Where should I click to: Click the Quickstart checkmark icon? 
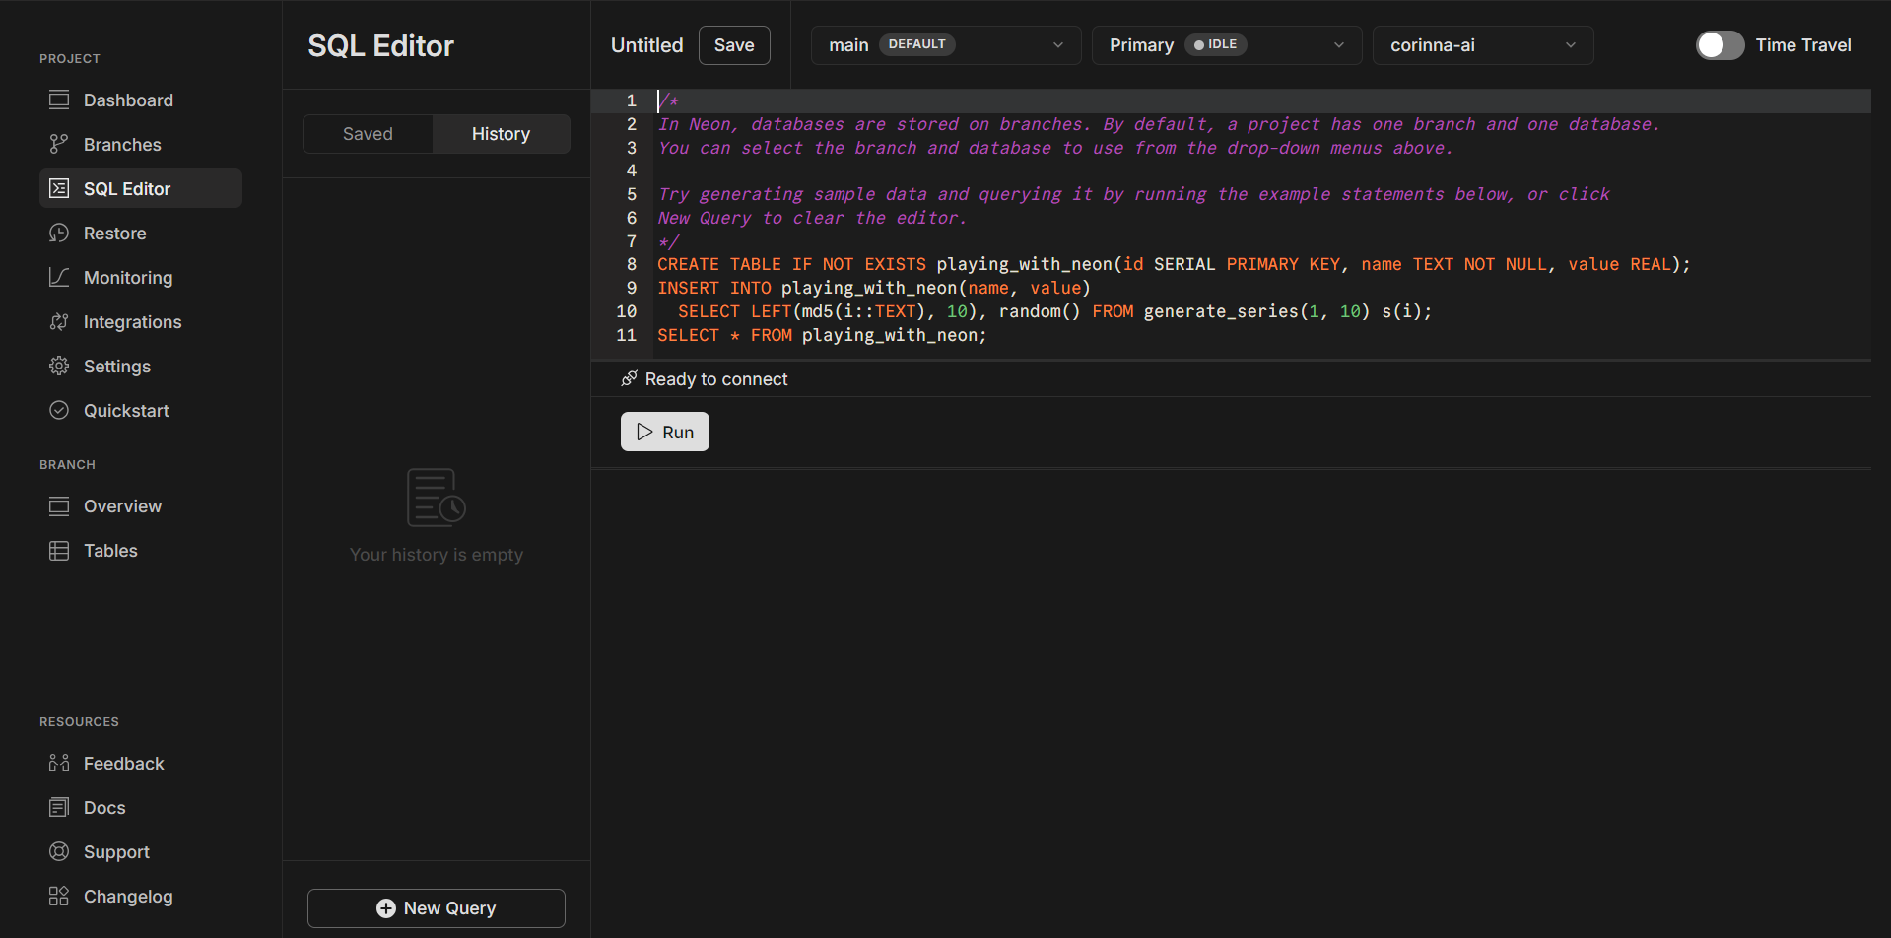(x=59, y=410)
